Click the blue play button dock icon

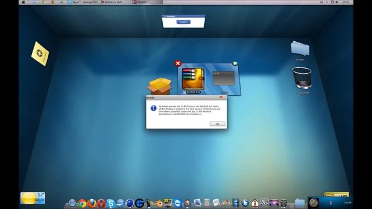coord(245,203)
